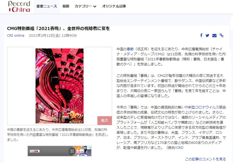Go to the 最新 news tab

click(66, 6)
